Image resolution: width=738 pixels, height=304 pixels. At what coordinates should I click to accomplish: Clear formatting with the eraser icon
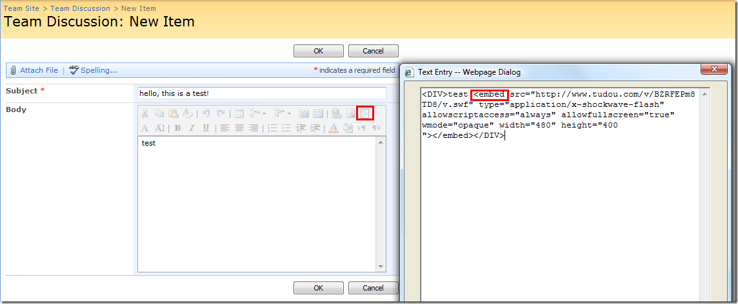coord(188,113)
